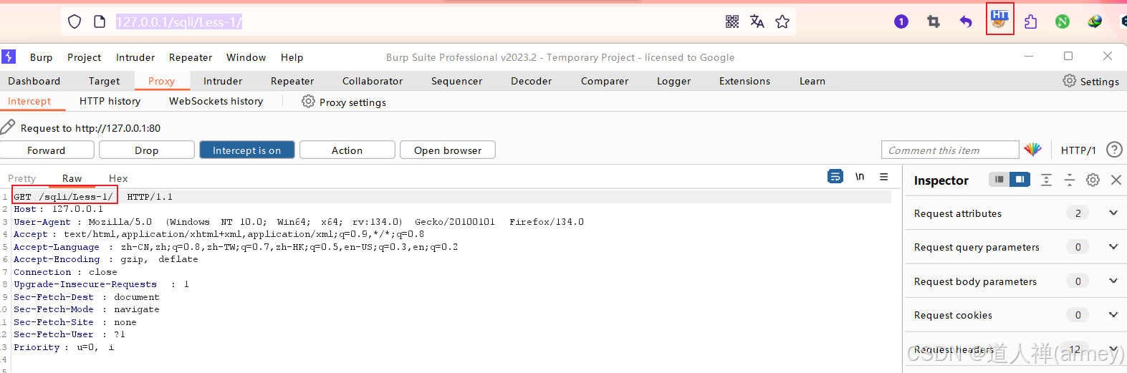The height and width of the screenshot is (373, 1127).
Task: Open the highlight color picker icon
Action: (x=1032, y=150)
